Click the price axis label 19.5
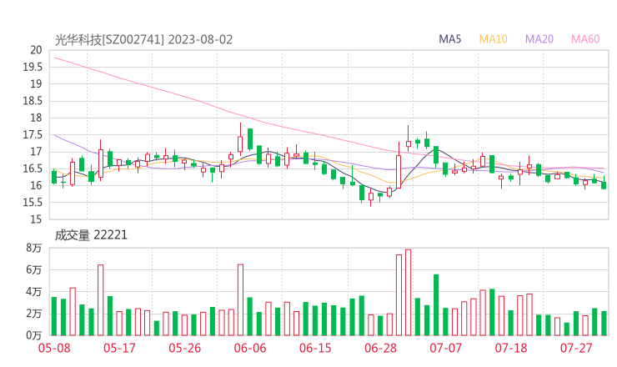This screenshot has height=367, width=617. (x=33, y=67)
